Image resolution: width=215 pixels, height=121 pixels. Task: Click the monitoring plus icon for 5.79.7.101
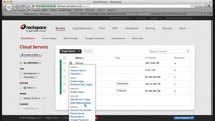coord(175,70)
